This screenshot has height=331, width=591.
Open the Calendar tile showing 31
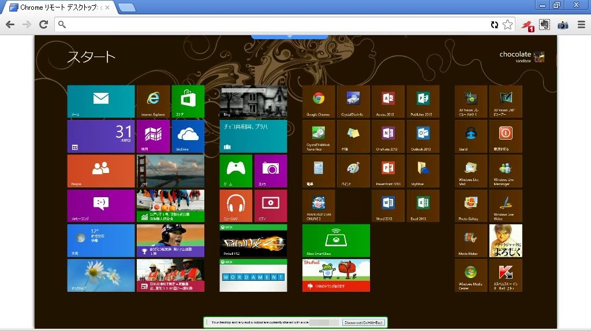point(100,136)
